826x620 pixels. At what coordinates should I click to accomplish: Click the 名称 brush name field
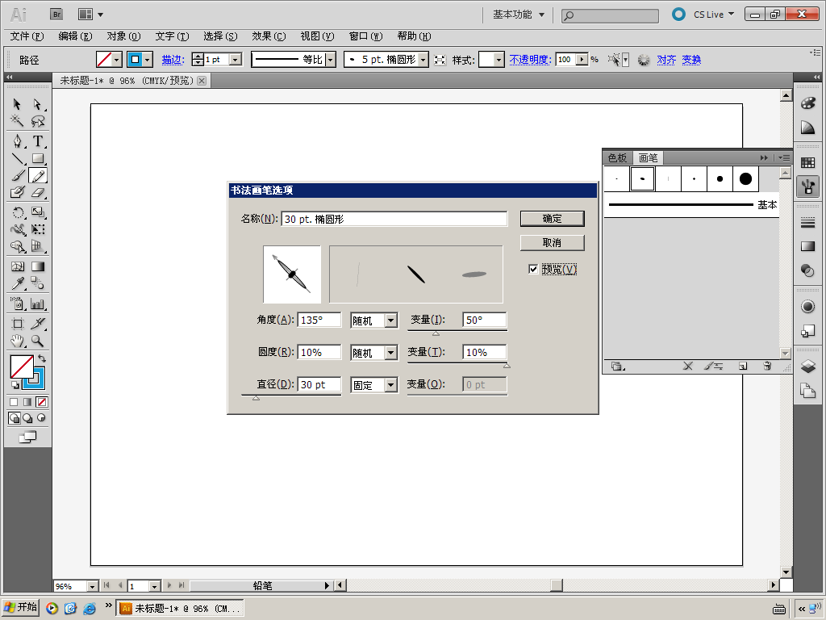click(x=394, y=219)
